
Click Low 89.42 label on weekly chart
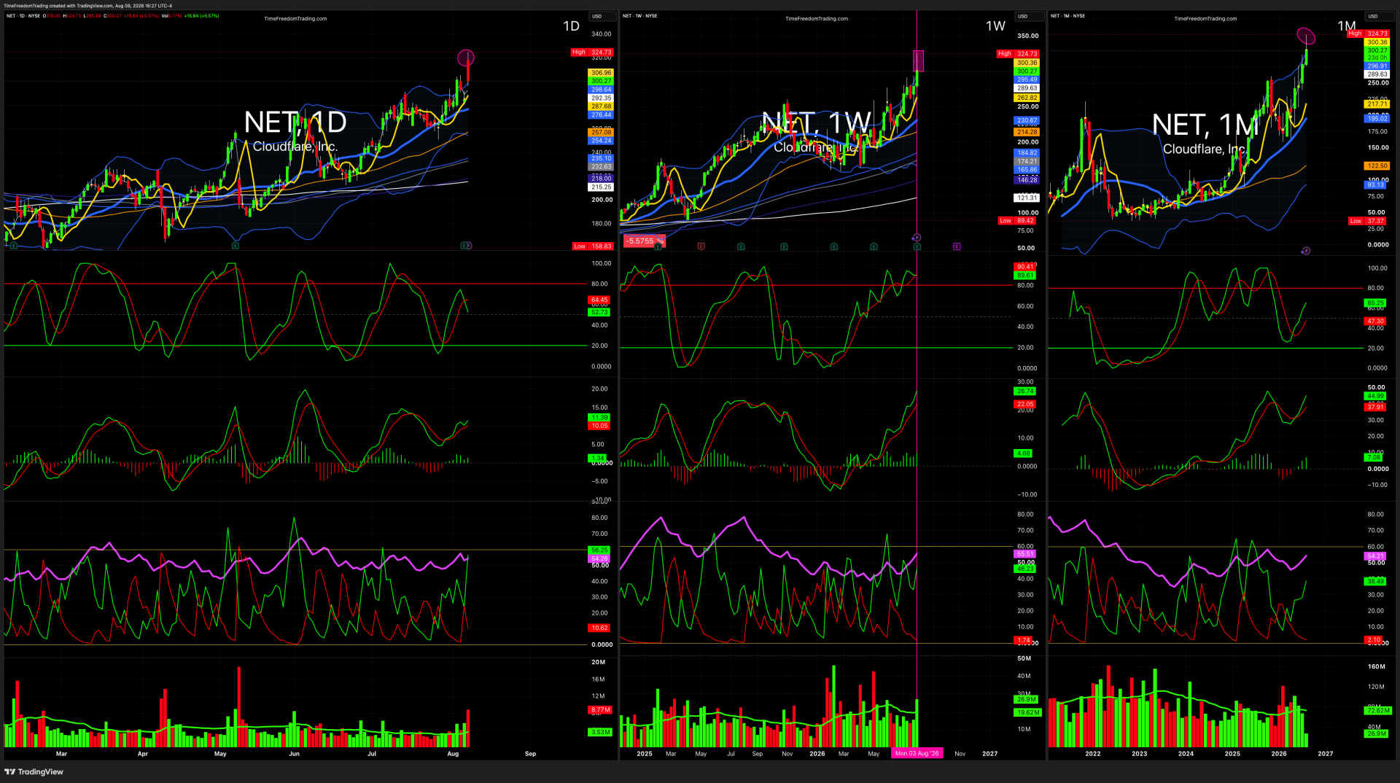point(1018,221)
